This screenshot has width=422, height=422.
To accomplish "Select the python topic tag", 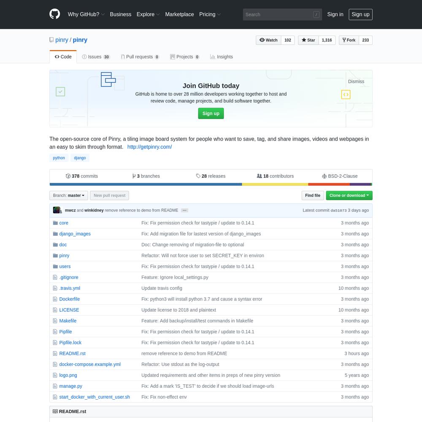I will (x=59, y=158).
